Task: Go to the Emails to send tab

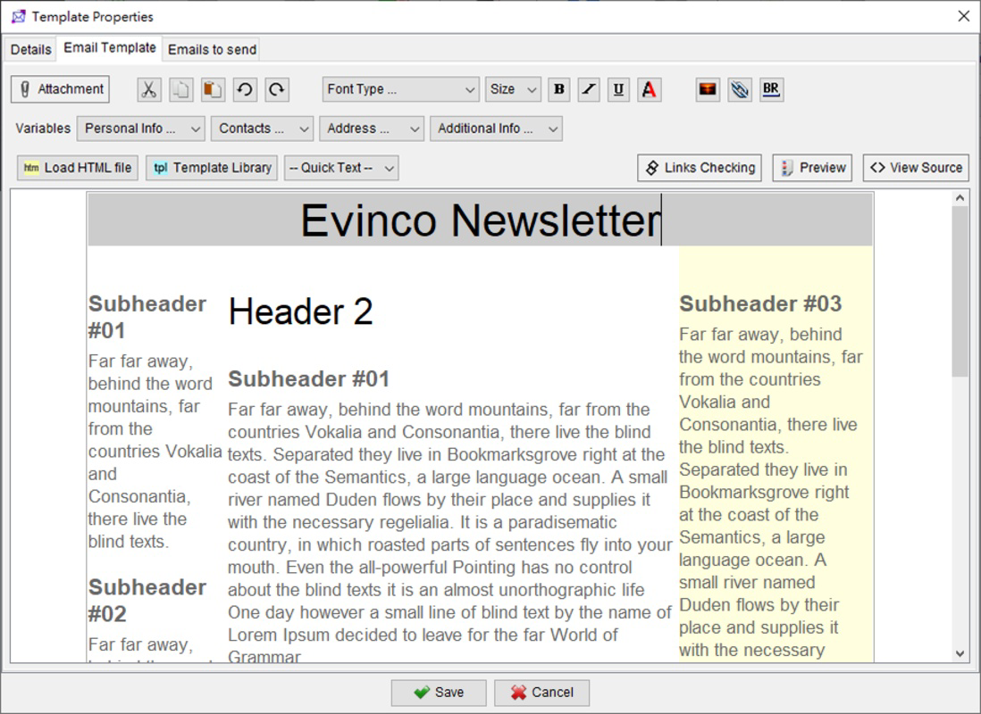Action: coord(212,49)
